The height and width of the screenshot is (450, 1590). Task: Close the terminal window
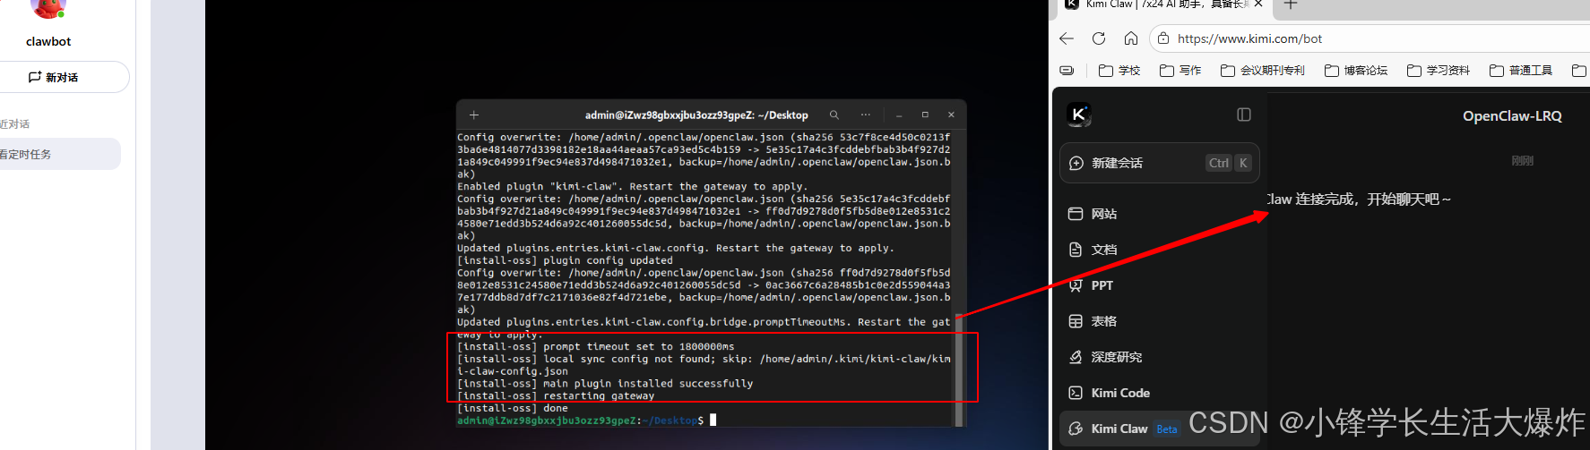(951, 115)
